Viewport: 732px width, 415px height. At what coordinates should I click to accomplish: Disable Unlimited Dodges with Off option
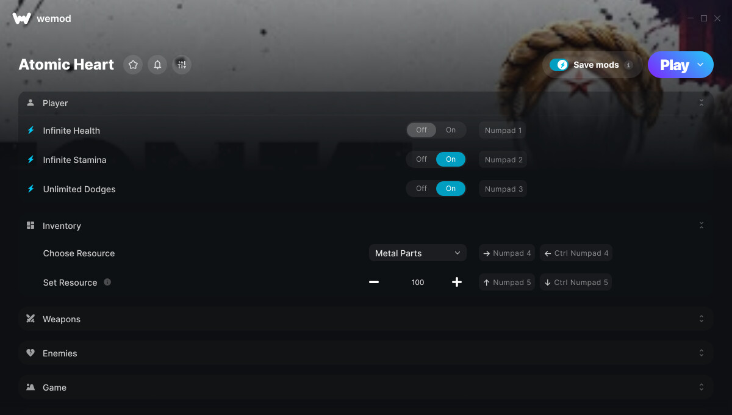[422, 189]
